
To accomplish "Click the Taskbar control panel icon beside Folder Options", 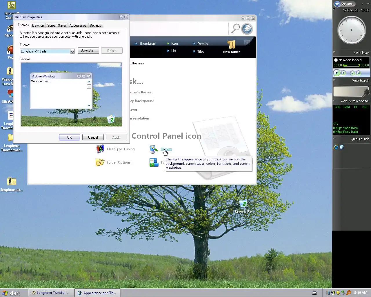I will [154, 162].
